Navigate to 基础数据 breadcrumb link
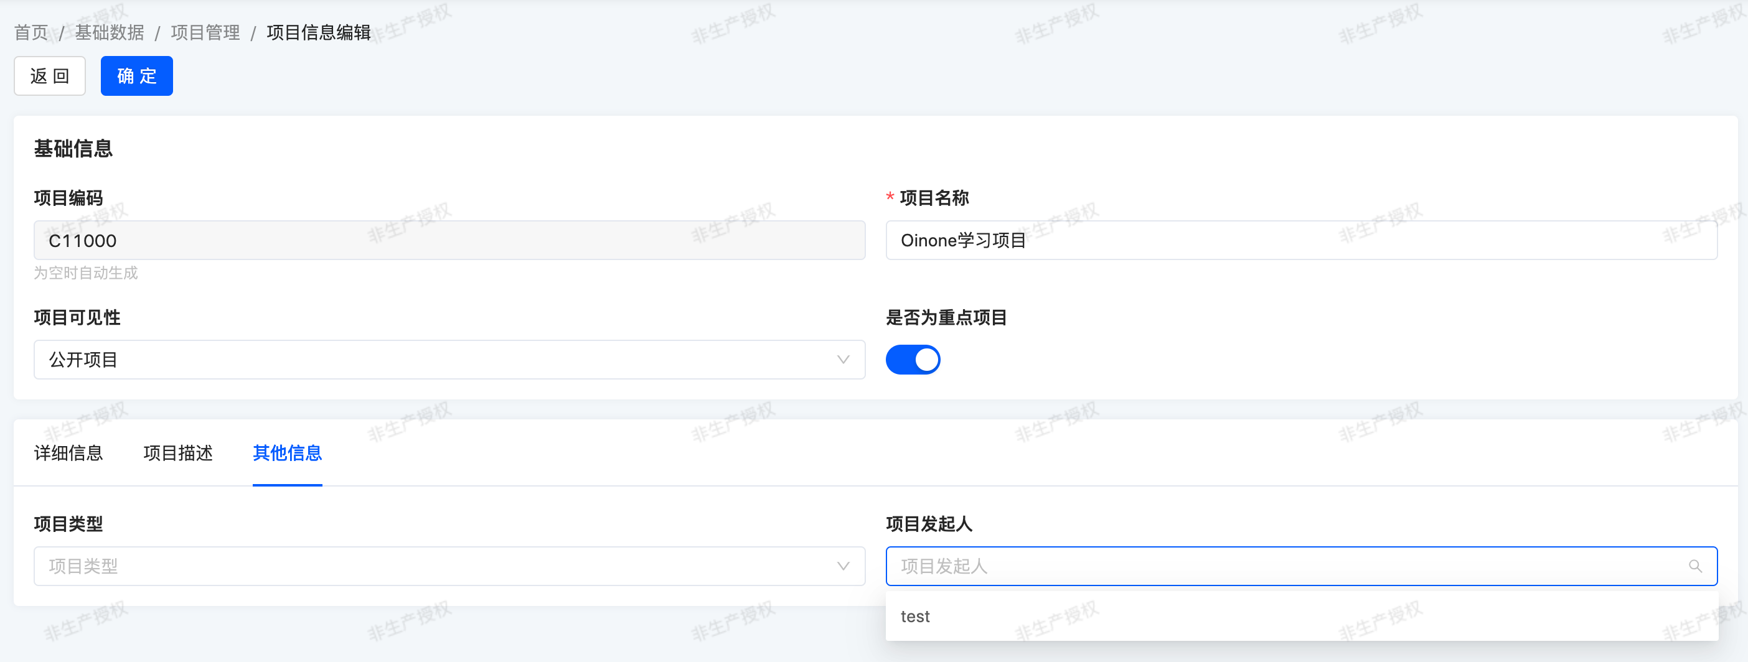The height and width of the screenshot is (662, 1748). point(110,32)
